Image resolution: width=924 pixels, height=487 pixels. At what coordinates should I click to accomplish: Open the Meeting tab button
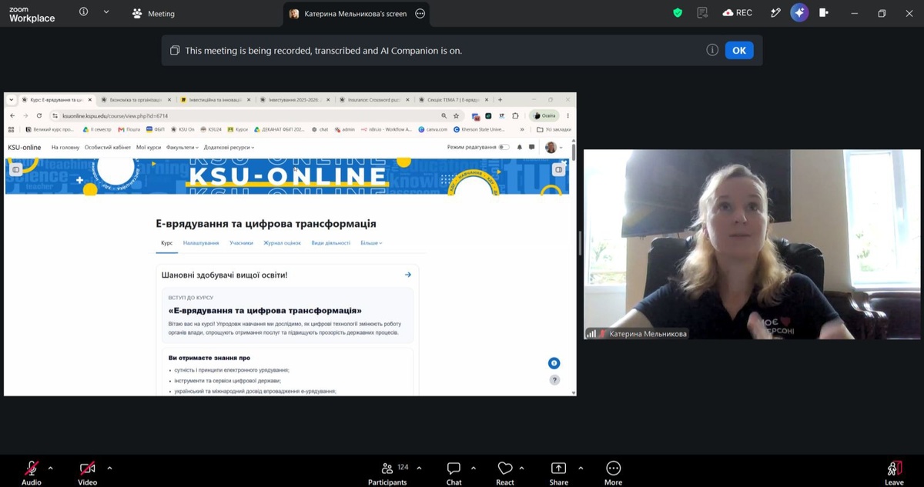tap(154, 13)
